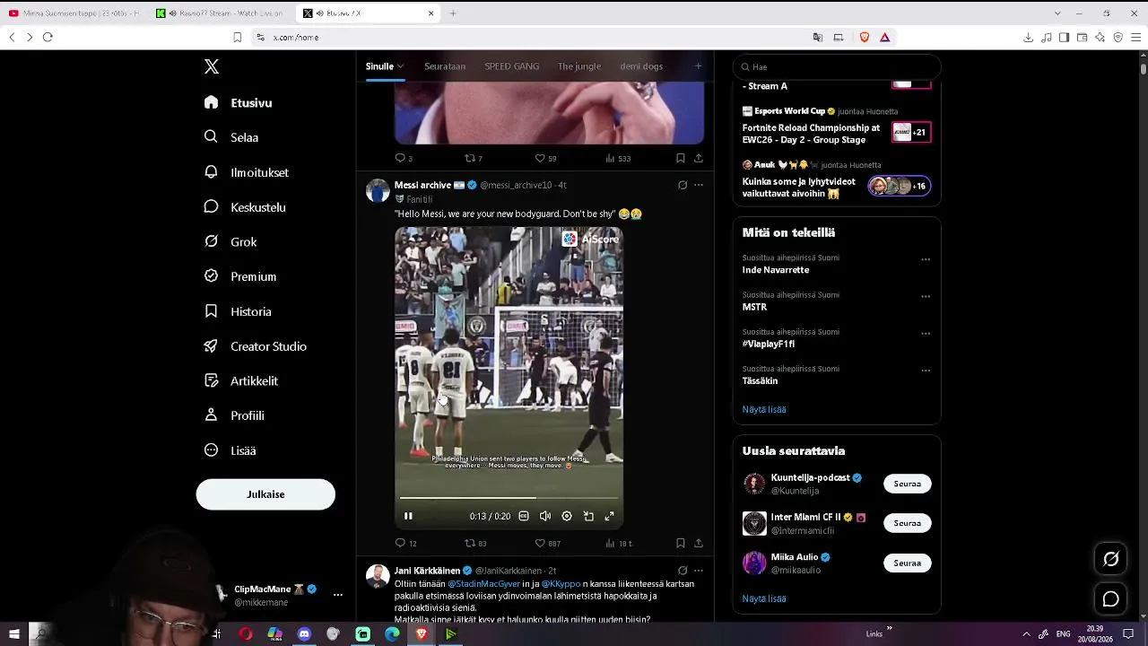This screenshot has width=1148, height=646.
Task: Open Historia bookmarks in the sidebar
Action: click(238, 311)
